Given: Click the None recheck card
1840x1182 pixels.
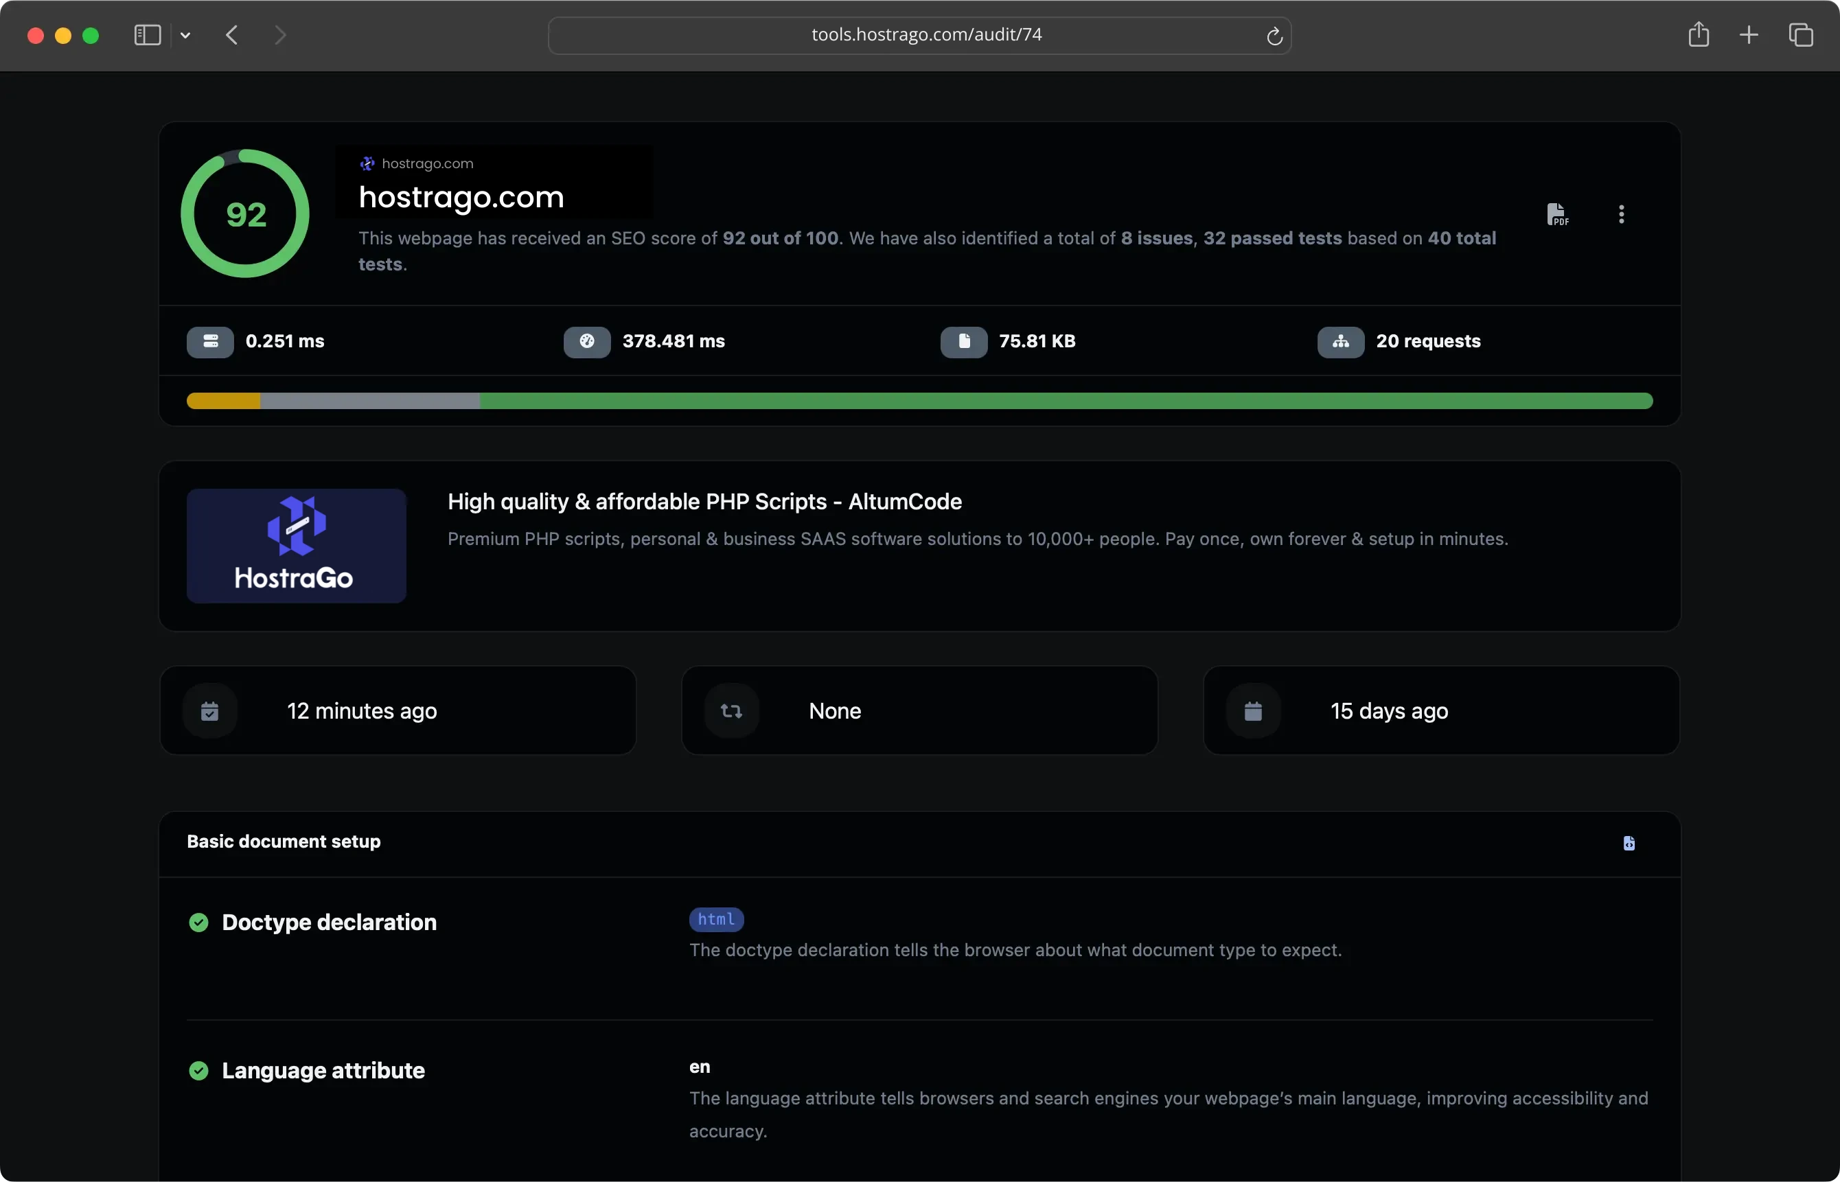Looking at the screenshot, I should tap(919, 710).
